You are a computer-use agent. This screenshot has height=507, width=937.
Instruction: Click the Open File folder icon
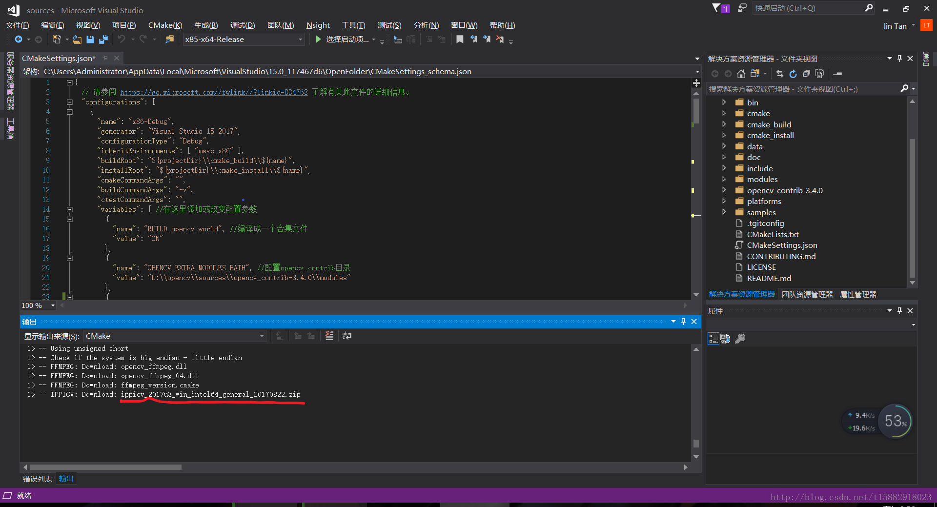(77, 40)
